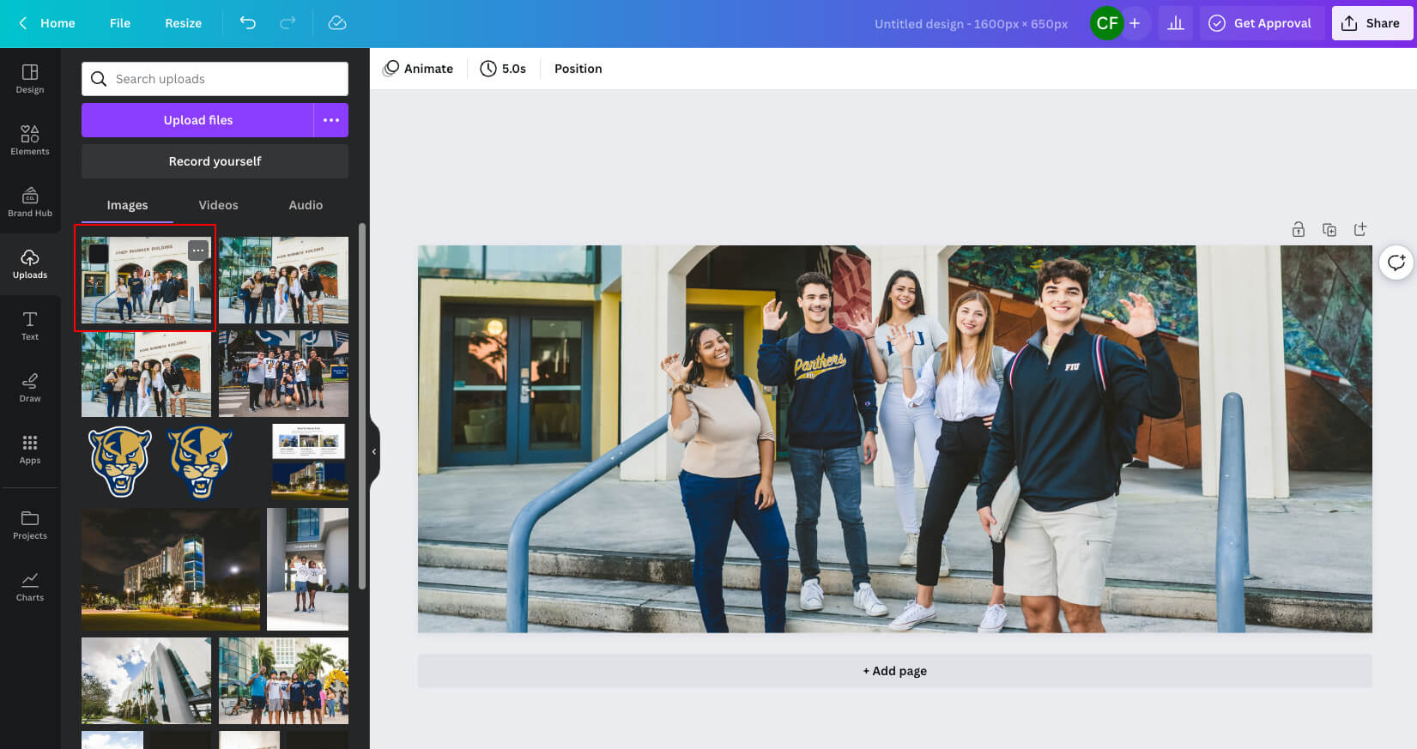Viewport: 1417px width, 749px height.
Task: Open the insights bar chart icon
Action: 1176,23
